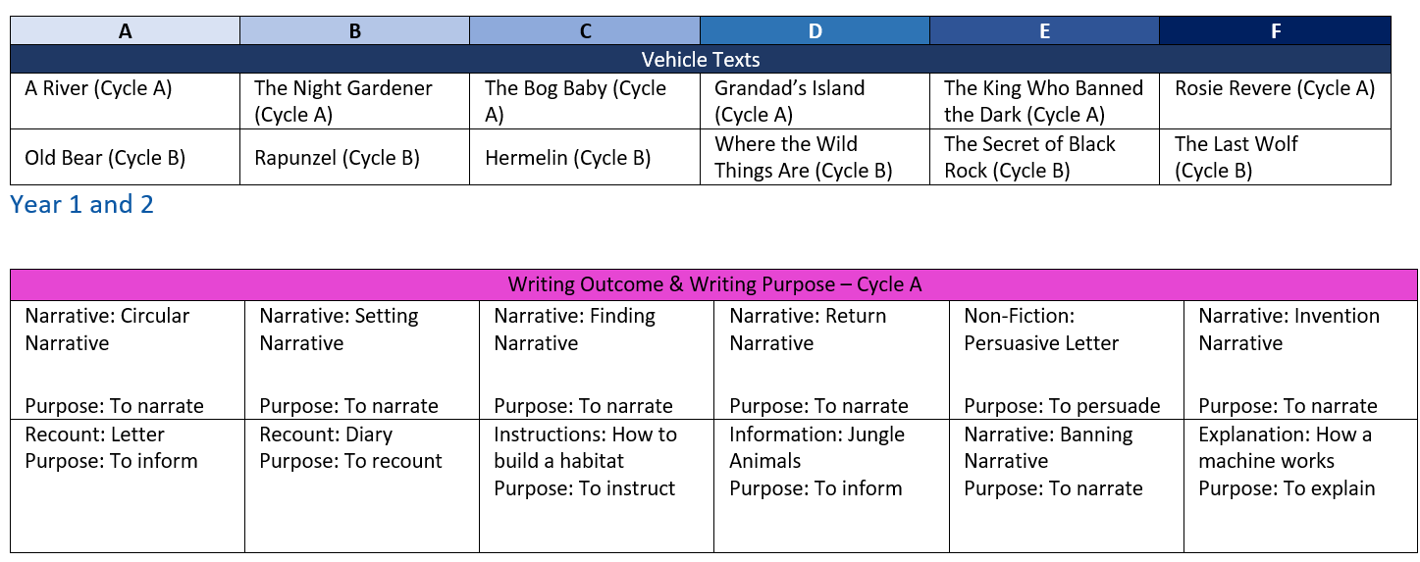Screen dimensions: 1420x562
Task: Click the dark blue column header F
Action: [1275, 30]
